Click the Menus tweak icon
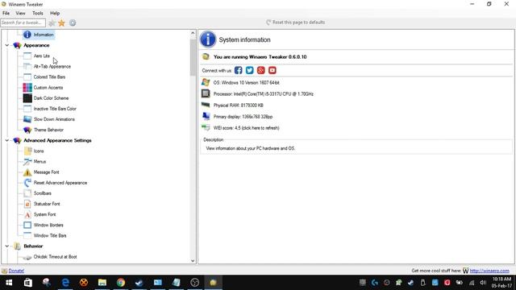 click(x=27, y=161)
